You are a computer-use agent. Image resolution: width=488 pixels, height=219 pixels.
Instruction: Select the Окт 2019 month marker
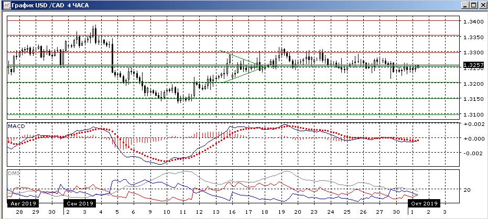423,203
